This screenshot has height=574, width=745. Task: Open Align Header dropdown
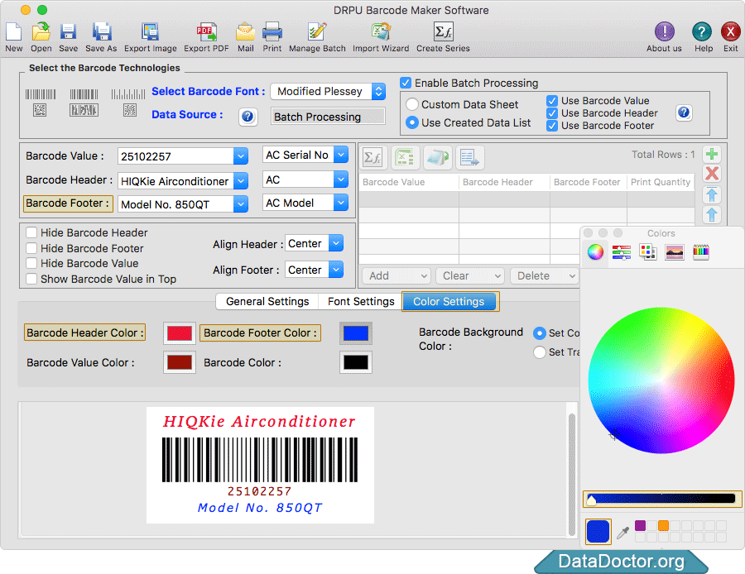coord(336,243)
